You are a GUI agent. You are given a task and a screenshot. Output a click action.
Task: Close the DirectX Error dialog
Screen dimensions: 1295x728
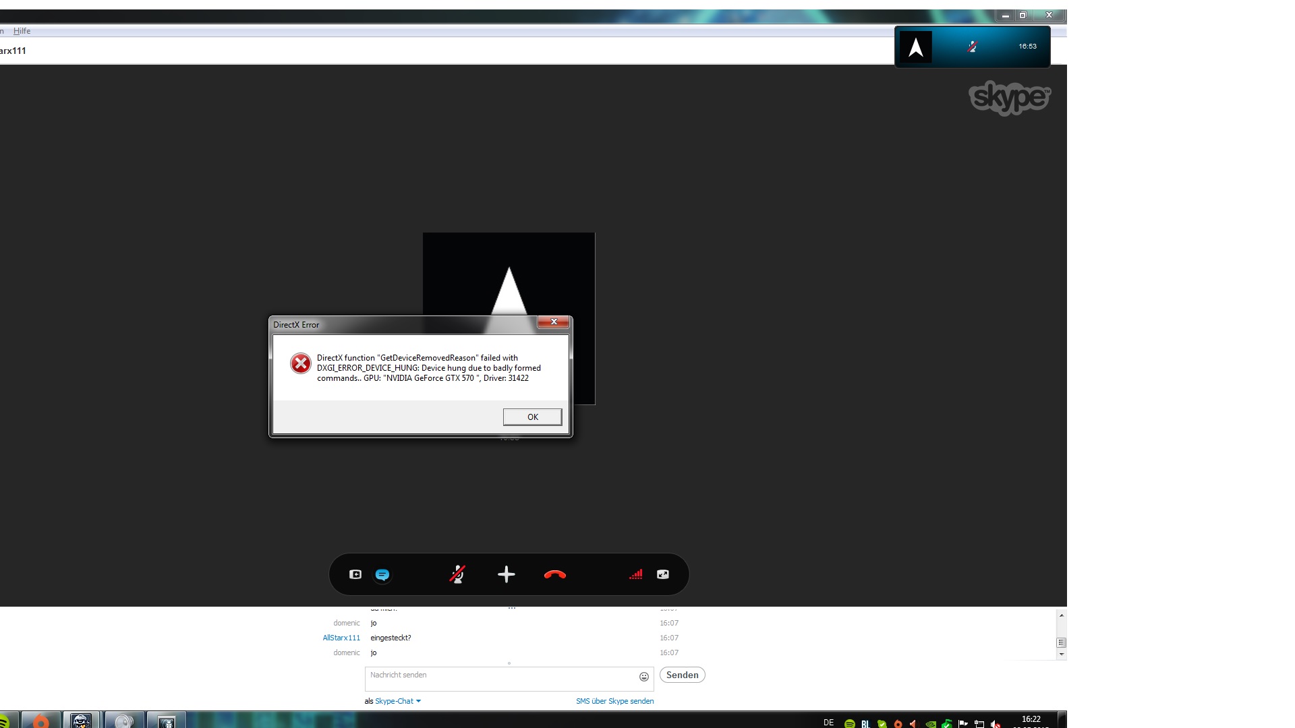[553, 322]
